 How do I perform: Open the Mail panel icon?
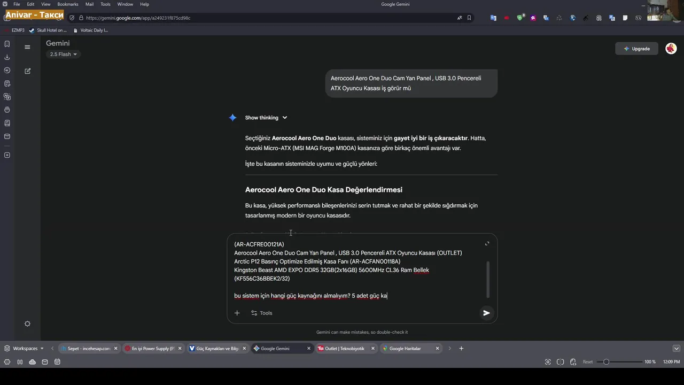(7, 136)
